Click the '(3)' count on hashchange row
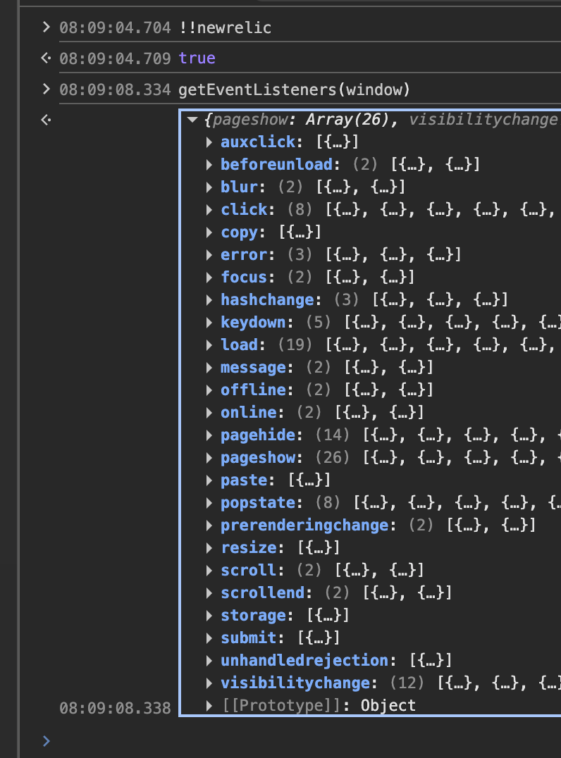 coord(346,299)
